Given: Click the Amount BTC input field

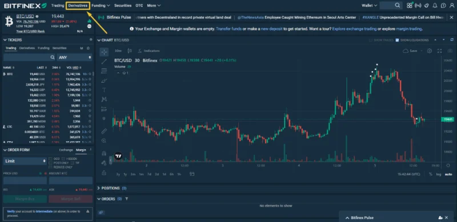Looking at the screenshot, I should 71,180.
